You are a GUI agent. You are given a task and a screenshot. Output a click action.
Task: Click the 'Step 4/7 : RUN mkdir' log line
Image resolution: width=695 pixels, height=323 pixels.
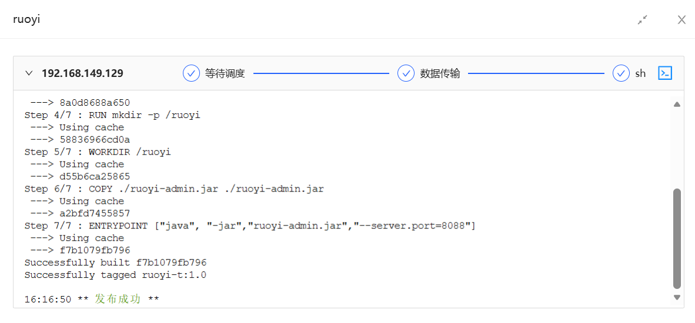pos(112,116)
